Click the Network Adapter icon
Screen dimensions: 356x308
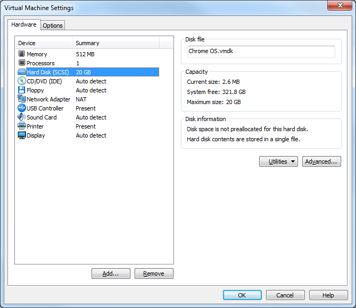click(x=22, y=99)
